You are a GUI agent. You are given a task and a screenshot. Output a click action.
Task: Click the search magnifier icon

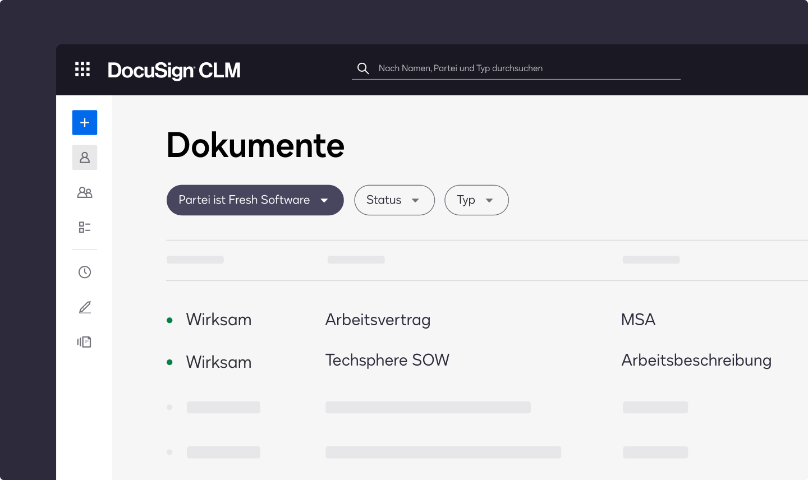point(363,68)
